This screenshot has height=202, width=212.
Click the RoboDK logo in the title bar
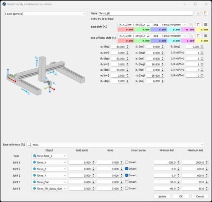point(4,4)
